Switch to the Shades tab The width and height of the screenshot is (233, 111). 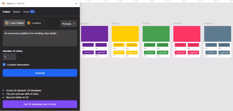(x=16, y=12)
